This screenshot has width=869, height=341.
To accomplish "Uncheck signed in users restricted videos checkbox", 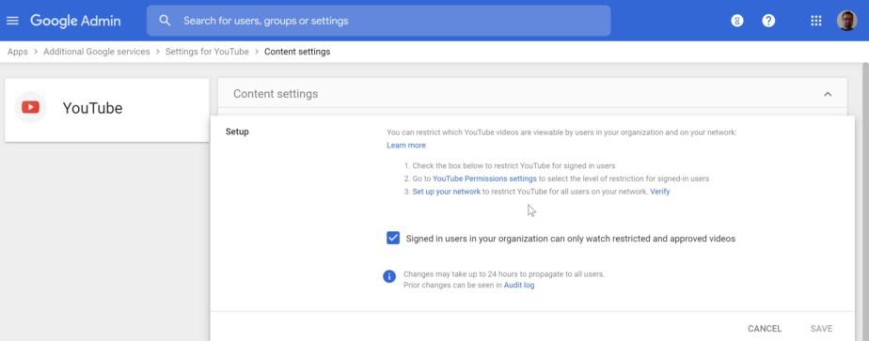I will pos(393,238).
